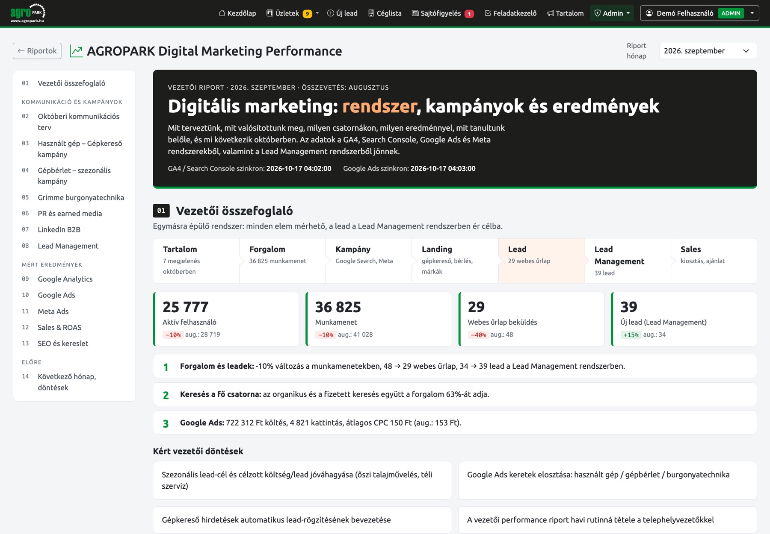This screenshot has width=770, height=534.
Task: Open Céglista from the top menu
Action: [385, 13]
